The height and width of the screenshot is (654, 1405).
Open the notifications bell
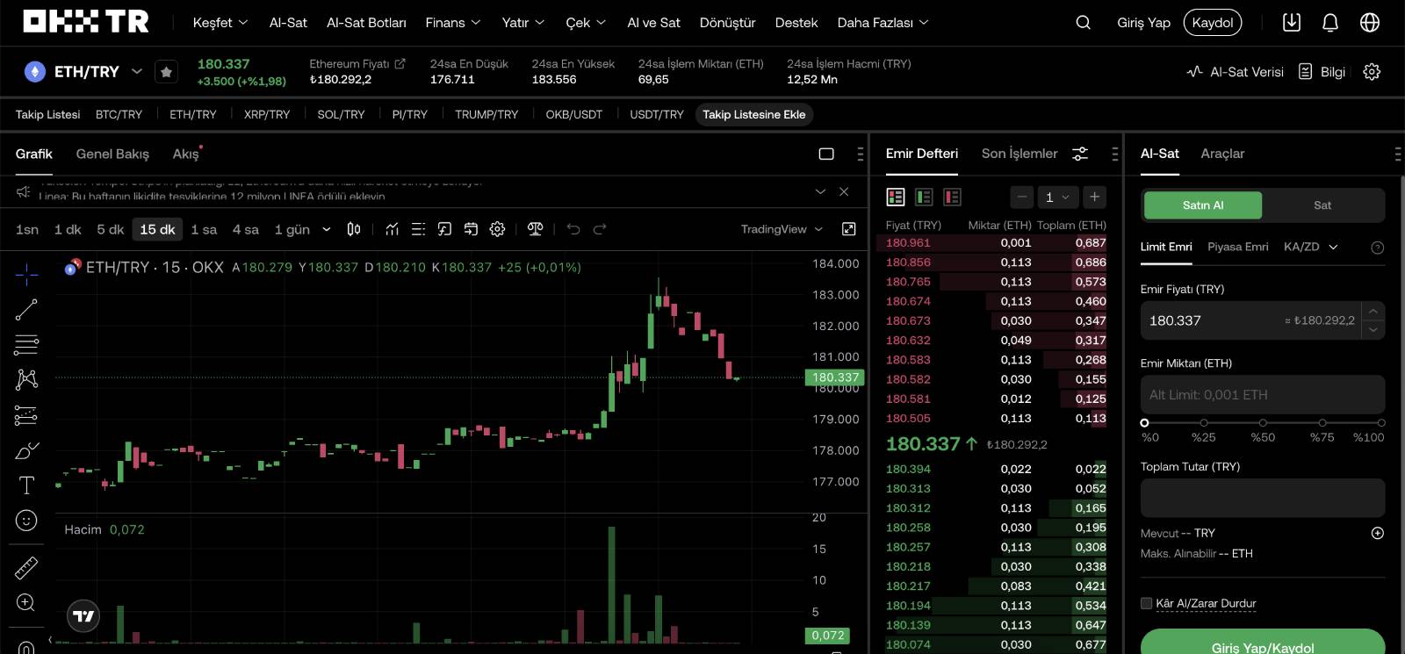tap(1330, 23)
